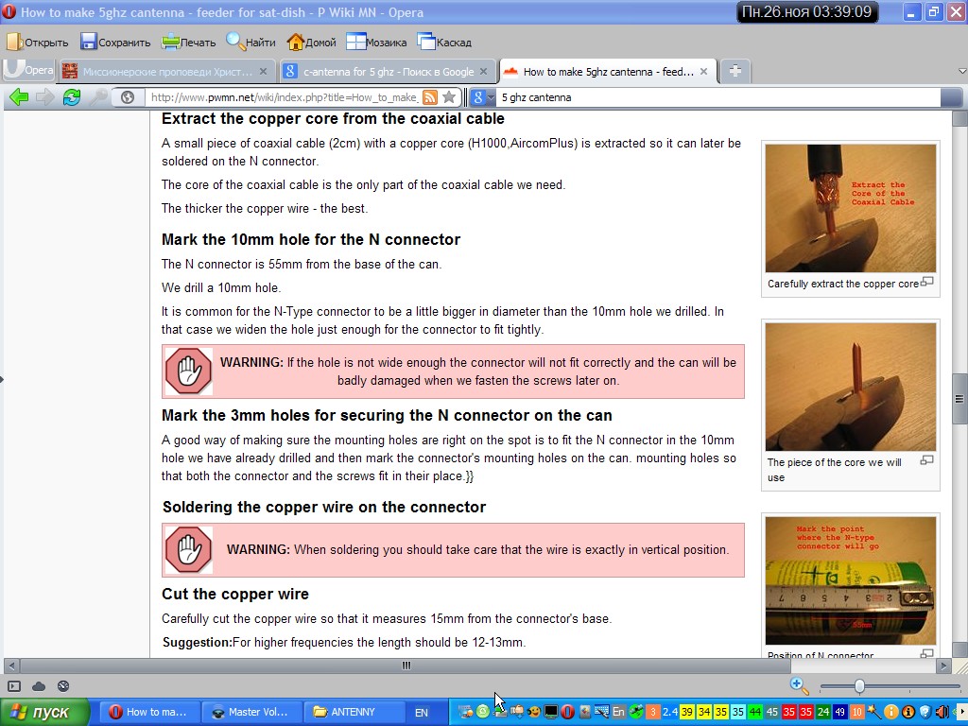The width and height of the screenshot is (968, 726).
Task: Select the How to make 5ghz cantenna tab
Action: coord(608,72)
